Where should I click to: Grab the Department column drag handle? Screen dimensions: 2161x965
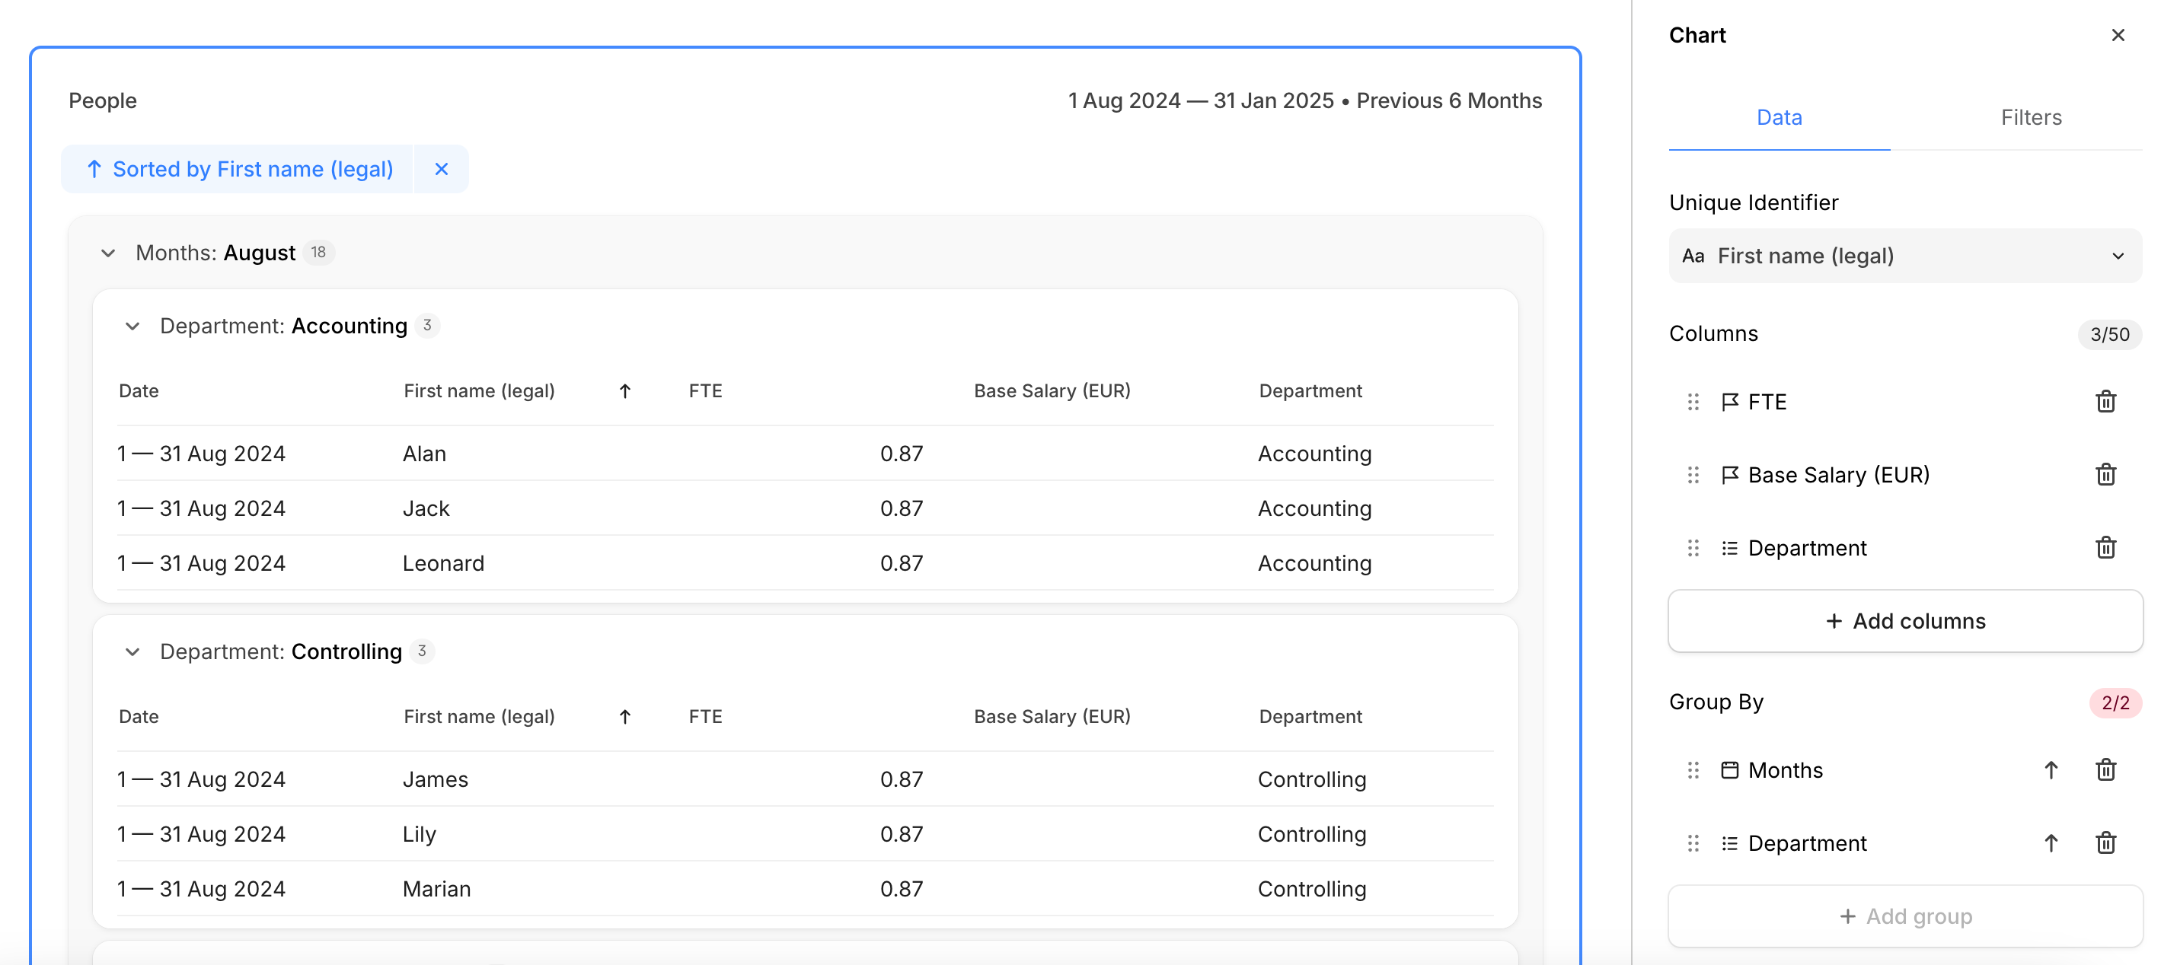click(1693, 547)
